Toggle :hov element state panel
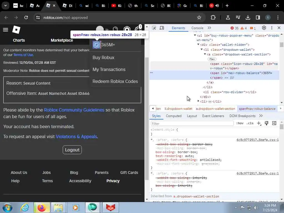284x213 pixels. 240,123
